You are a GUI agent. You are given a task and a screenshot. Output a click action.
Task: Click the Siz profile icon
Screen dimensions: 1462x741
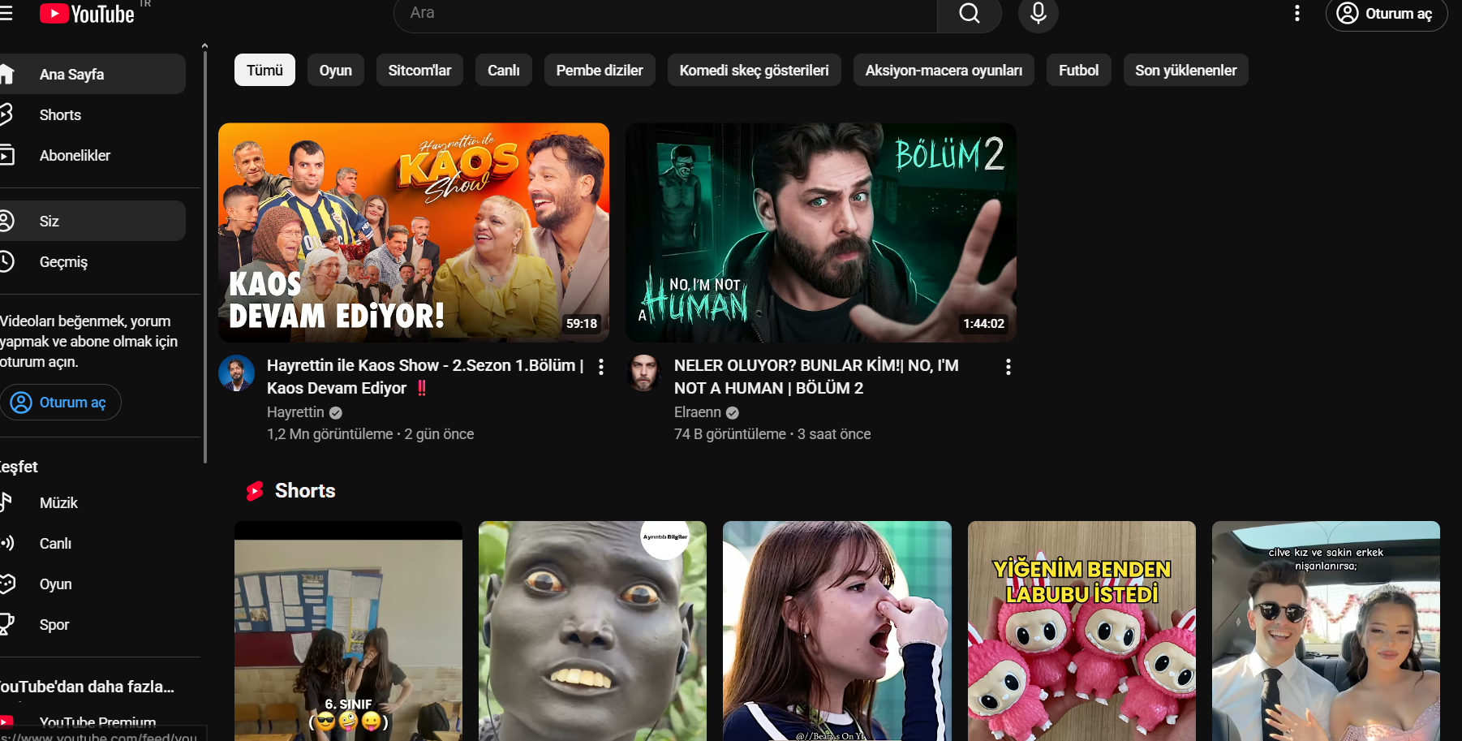pyautogui.click(x=6, y=221)
